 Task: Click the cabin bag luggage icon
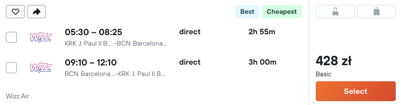pos(335,12)
